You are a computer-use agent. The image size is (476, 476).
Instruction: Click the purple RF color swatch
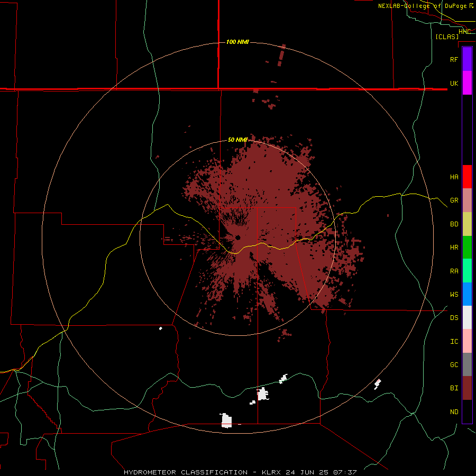467,59
